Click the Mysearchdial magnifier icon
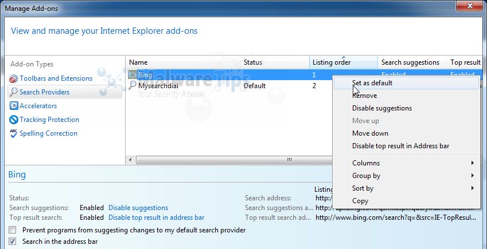487x249 pixels. tap(133, 85)
